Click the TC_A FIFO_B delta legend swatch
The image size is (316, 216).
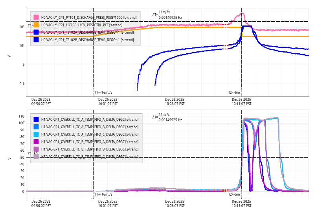click(36, 127)
